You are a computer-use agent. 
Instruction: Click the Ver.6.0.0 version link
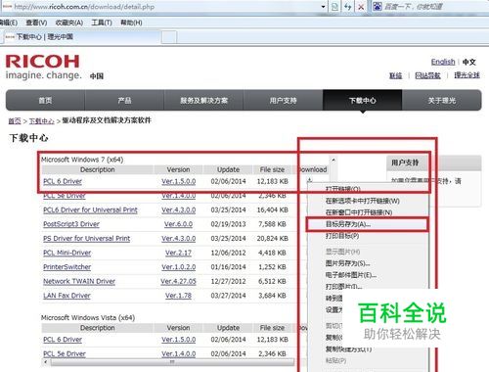(178, 224)
